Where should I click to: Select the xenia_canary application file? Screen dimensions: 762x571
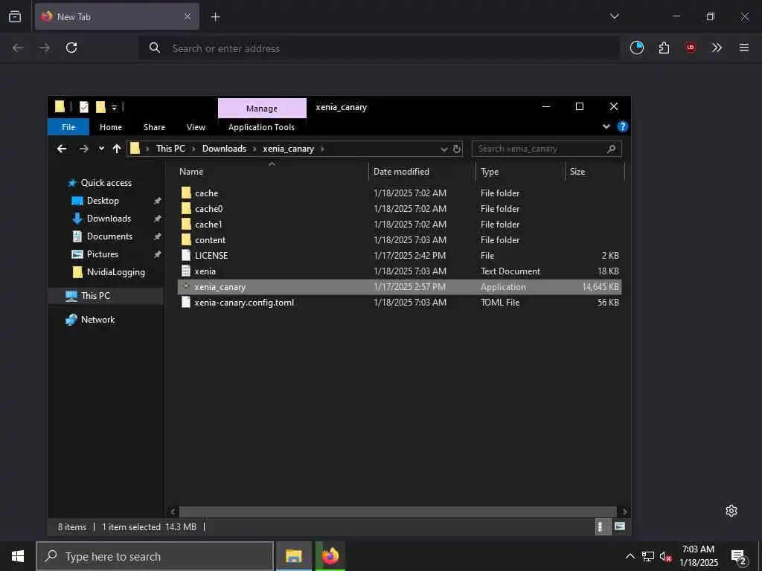tap(400, 287)
